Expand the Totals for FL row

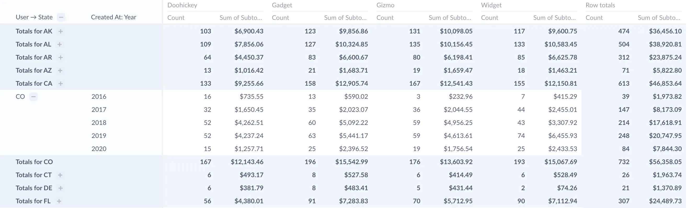click(x=59, y=201)
